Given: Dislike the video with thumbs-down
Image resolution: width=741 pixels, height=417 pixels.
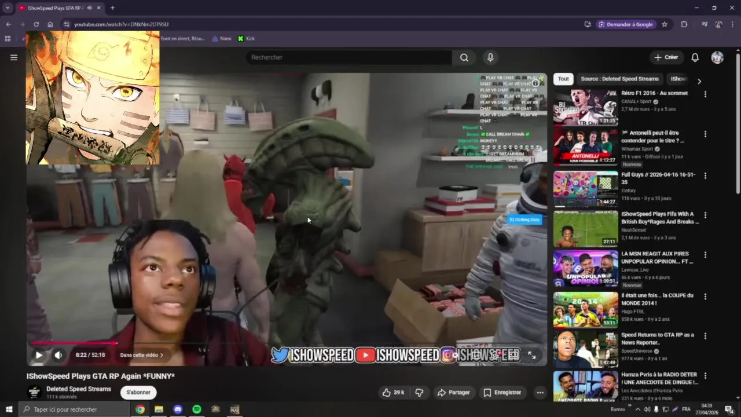Looking at the screenshot, I should coord(419,392).
